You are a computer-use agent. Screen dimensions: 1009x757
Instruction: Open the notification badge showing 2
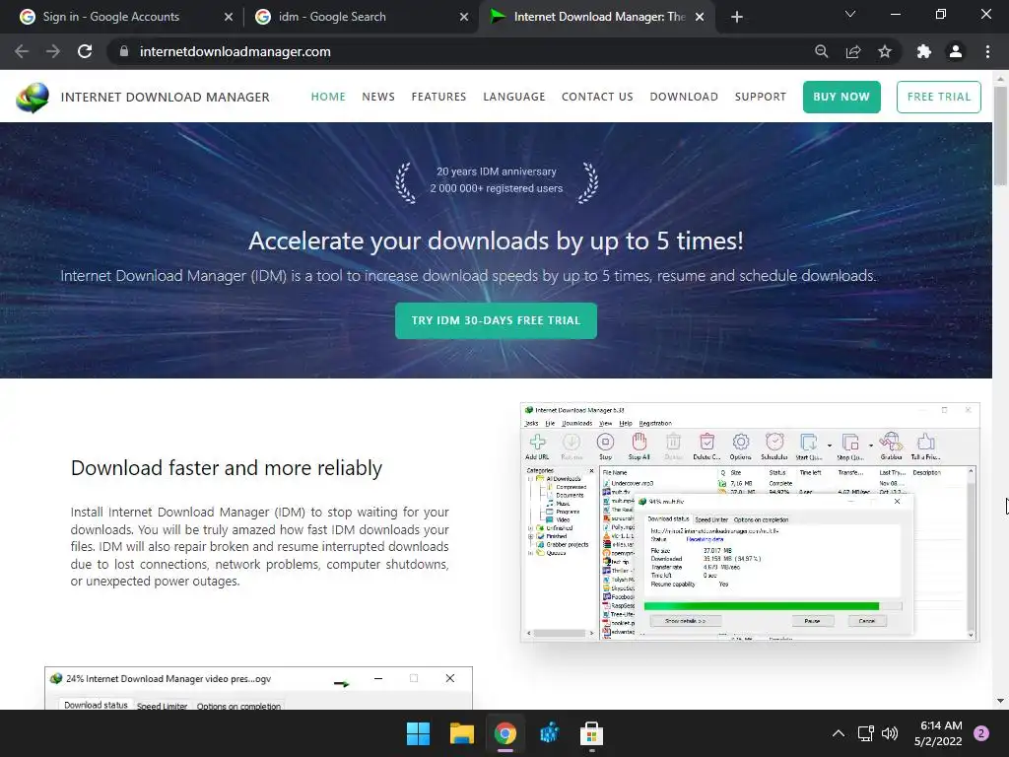pos(981,733)
